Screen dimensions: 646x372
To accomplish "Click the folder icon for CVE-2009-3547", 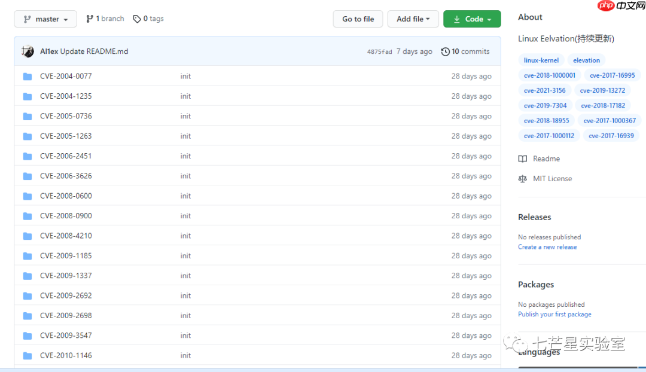I will (x=28, y=336).
